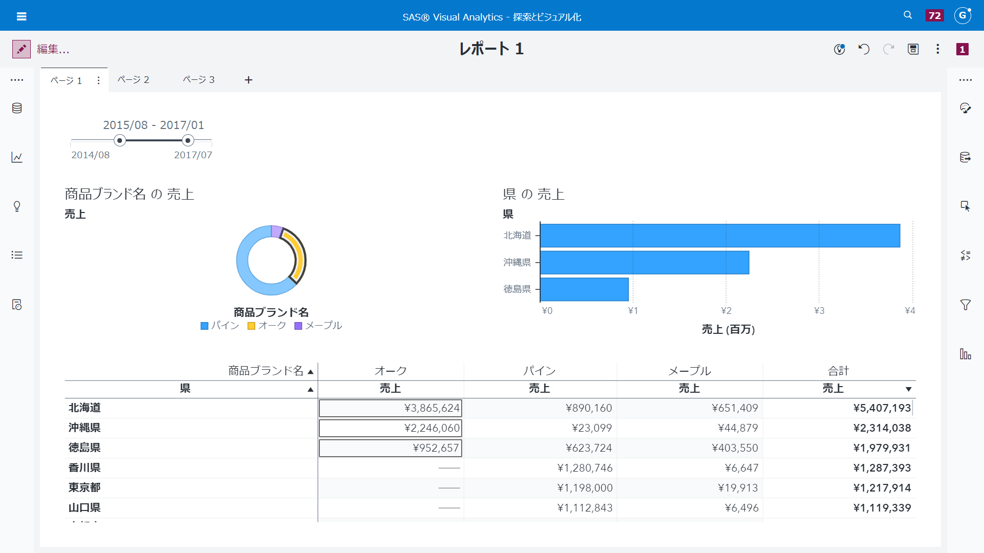Click the slider end handle at 2017/01
Viewport: 984px width, 553px height.
tap(188, 140)
